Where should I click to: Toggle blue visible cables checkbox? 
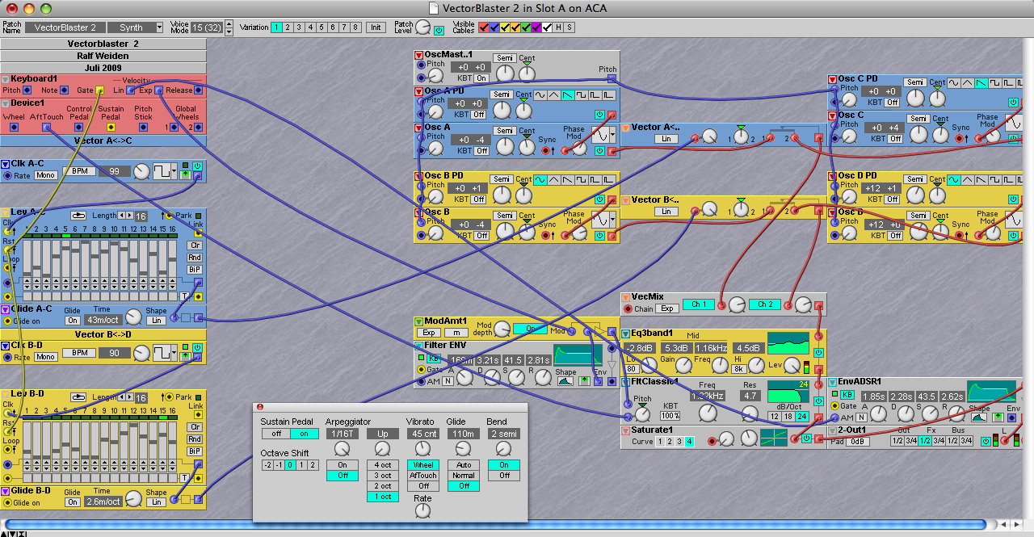pos(494,27)
